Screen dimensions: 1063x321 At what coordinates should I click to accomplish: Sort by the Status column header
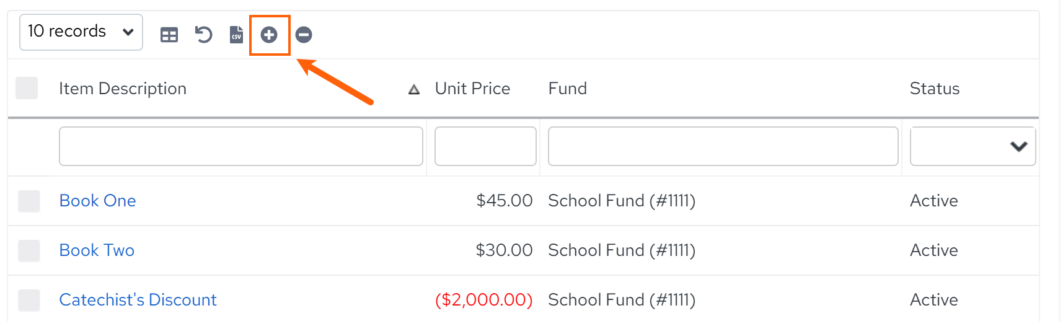pyautogui.click(x=934, y=89)
